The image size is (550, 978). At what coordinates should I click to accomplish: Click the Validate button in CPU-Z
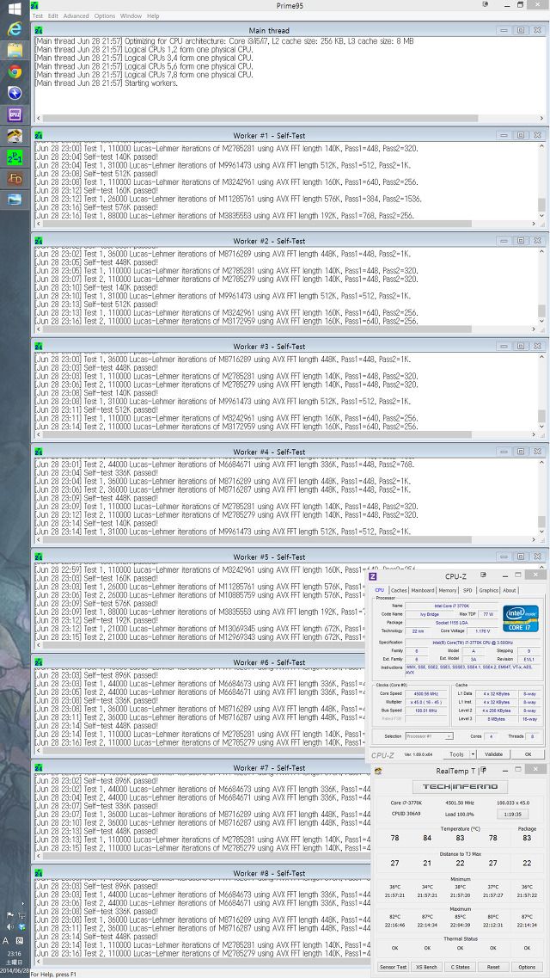point(493,754)
